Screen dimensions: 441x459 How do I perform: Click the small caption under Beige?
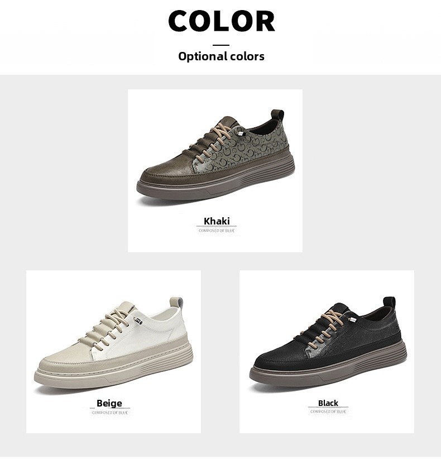[110, 413]
